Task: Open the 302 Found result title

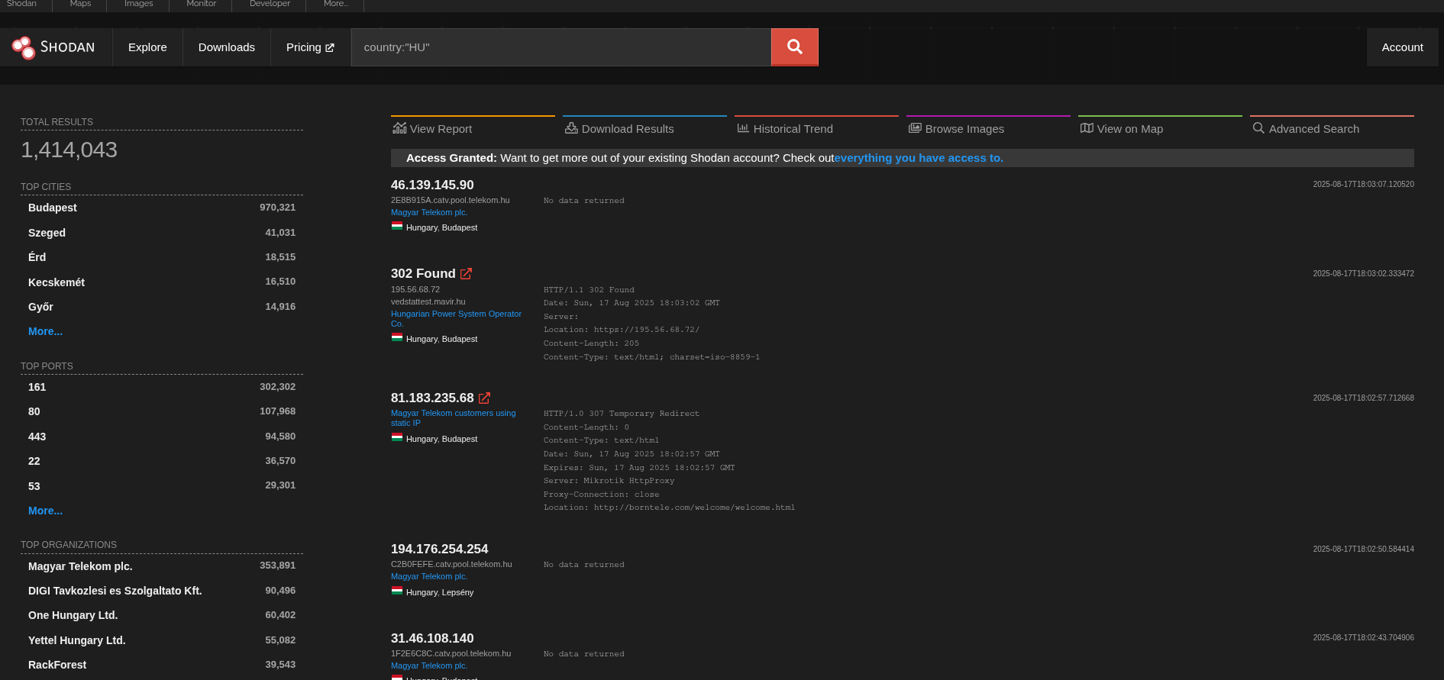Action: point(423,273)
